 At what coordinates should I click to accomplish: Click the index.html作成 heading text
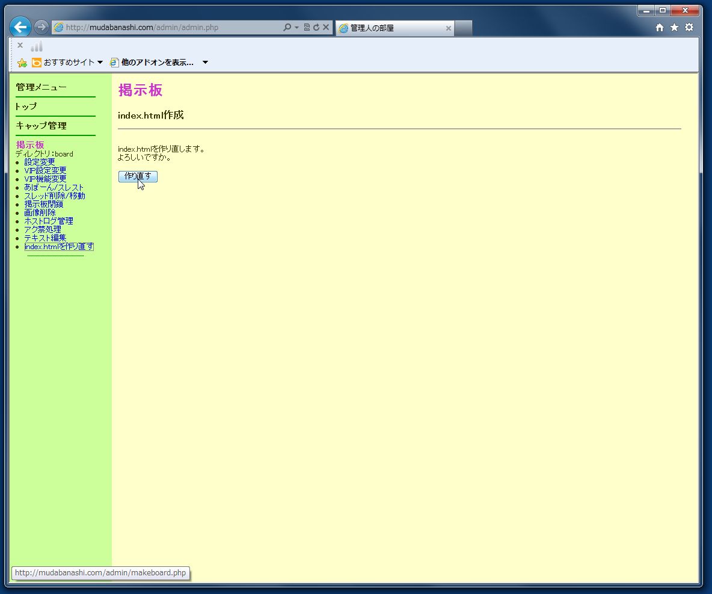click(151, 115)
